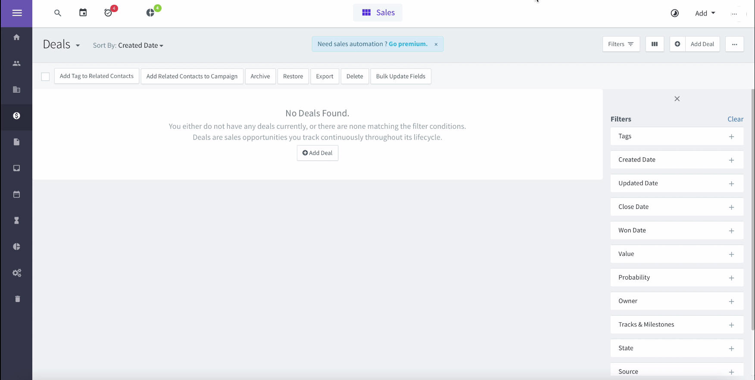
Task: Follow the Go premium link
Action: [x=408, y=44]
